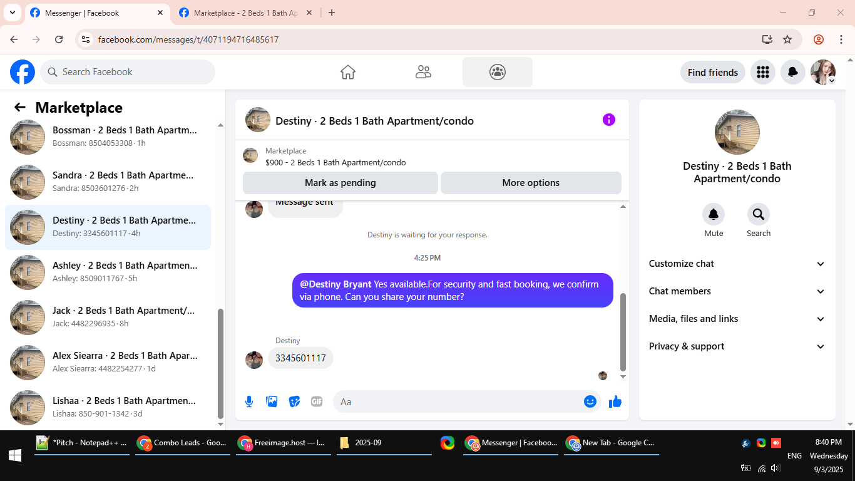Open Jack conversation in the list
The width and height of the screenshot is (855, 481).
(108, 318)
